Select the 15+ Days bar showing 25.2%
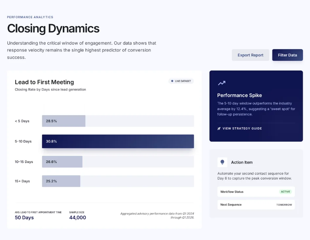The height and width of the screenshot is (240, 310). click(61, 181)
